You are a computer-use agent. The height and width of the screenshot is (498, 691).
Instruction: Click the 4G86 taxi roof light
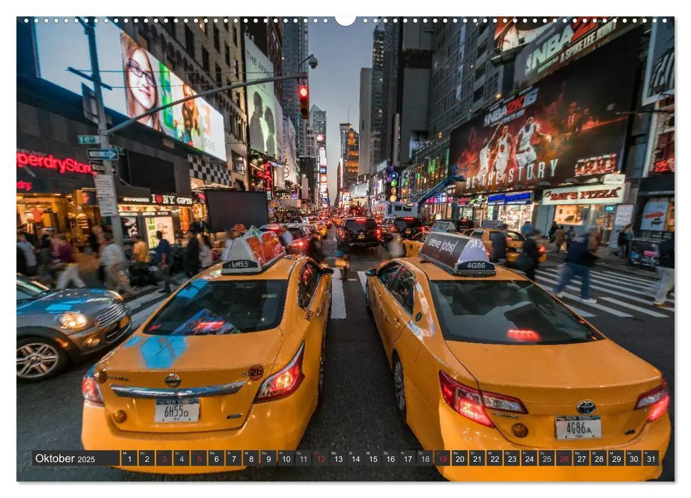pyautogui.click(x=457, y=254)
